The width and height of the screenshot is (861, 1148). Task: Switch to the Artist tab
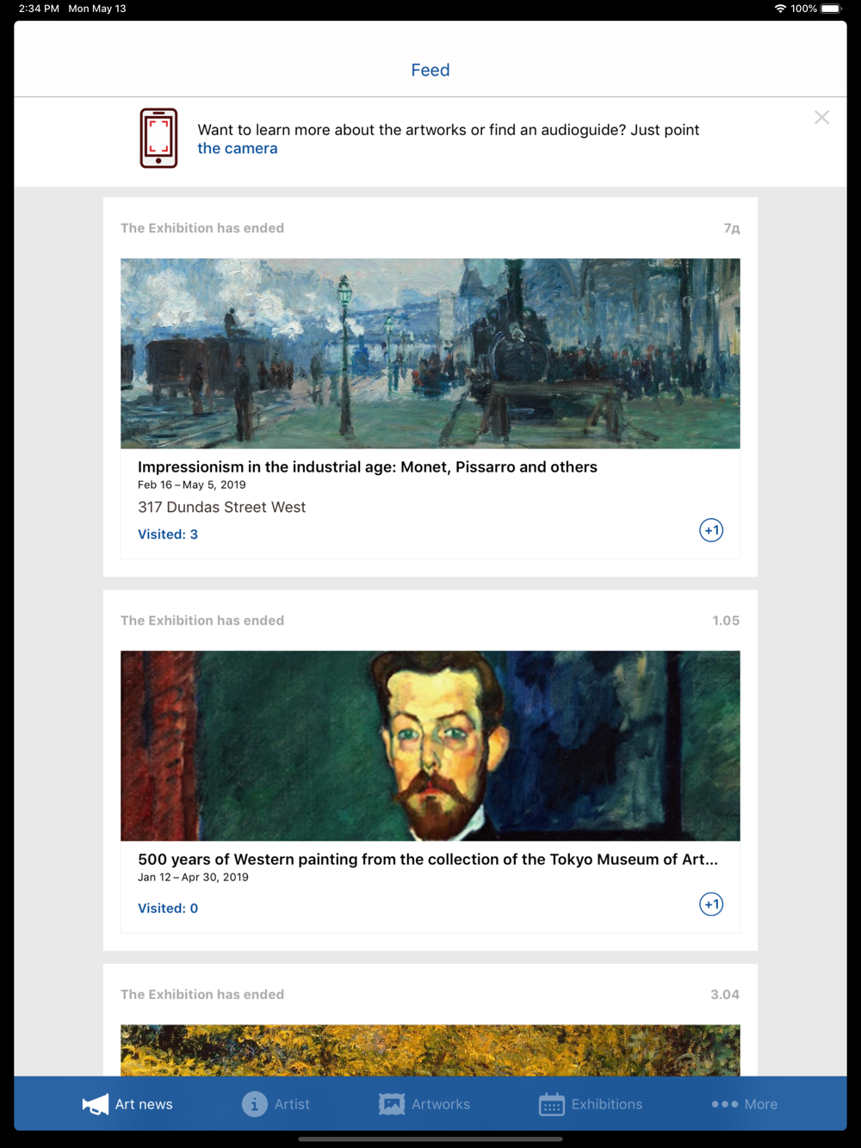point(276,1104)
